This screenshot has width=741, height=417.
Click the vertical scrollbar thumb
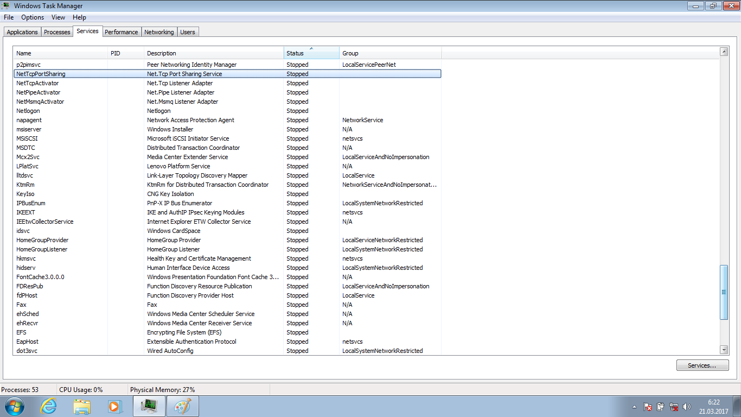724,292
